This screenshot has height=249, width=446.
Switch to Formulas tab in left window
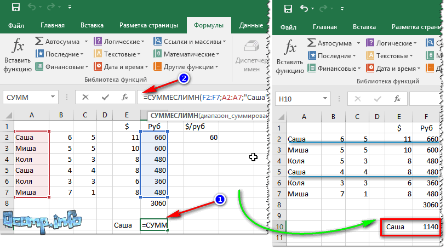[209, 25]
